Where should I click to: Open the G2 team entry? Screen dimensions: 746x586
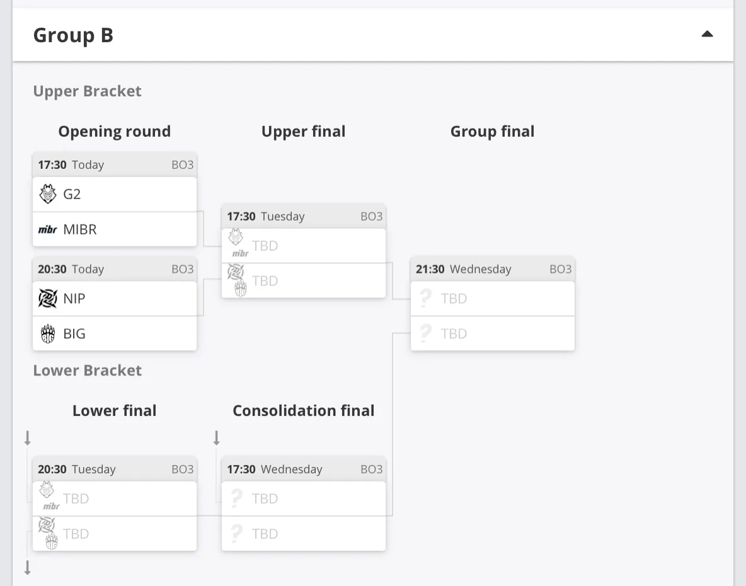(x=115, y=194)
